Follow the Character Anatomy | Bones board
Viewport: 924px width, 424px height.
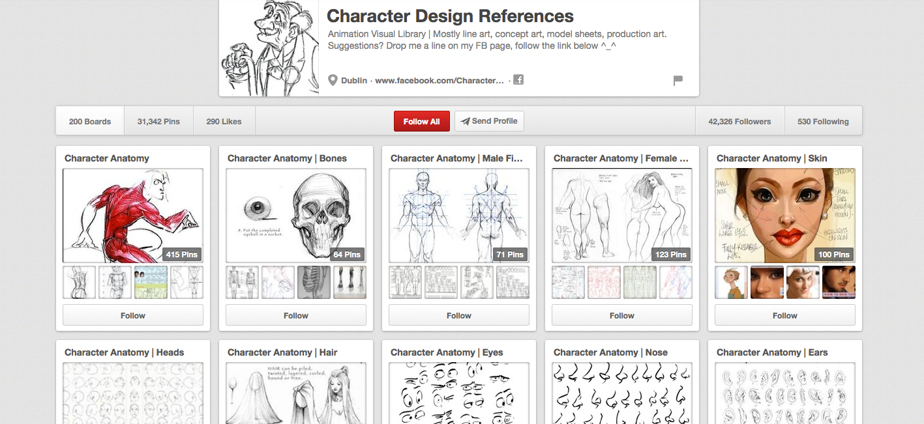296,315
